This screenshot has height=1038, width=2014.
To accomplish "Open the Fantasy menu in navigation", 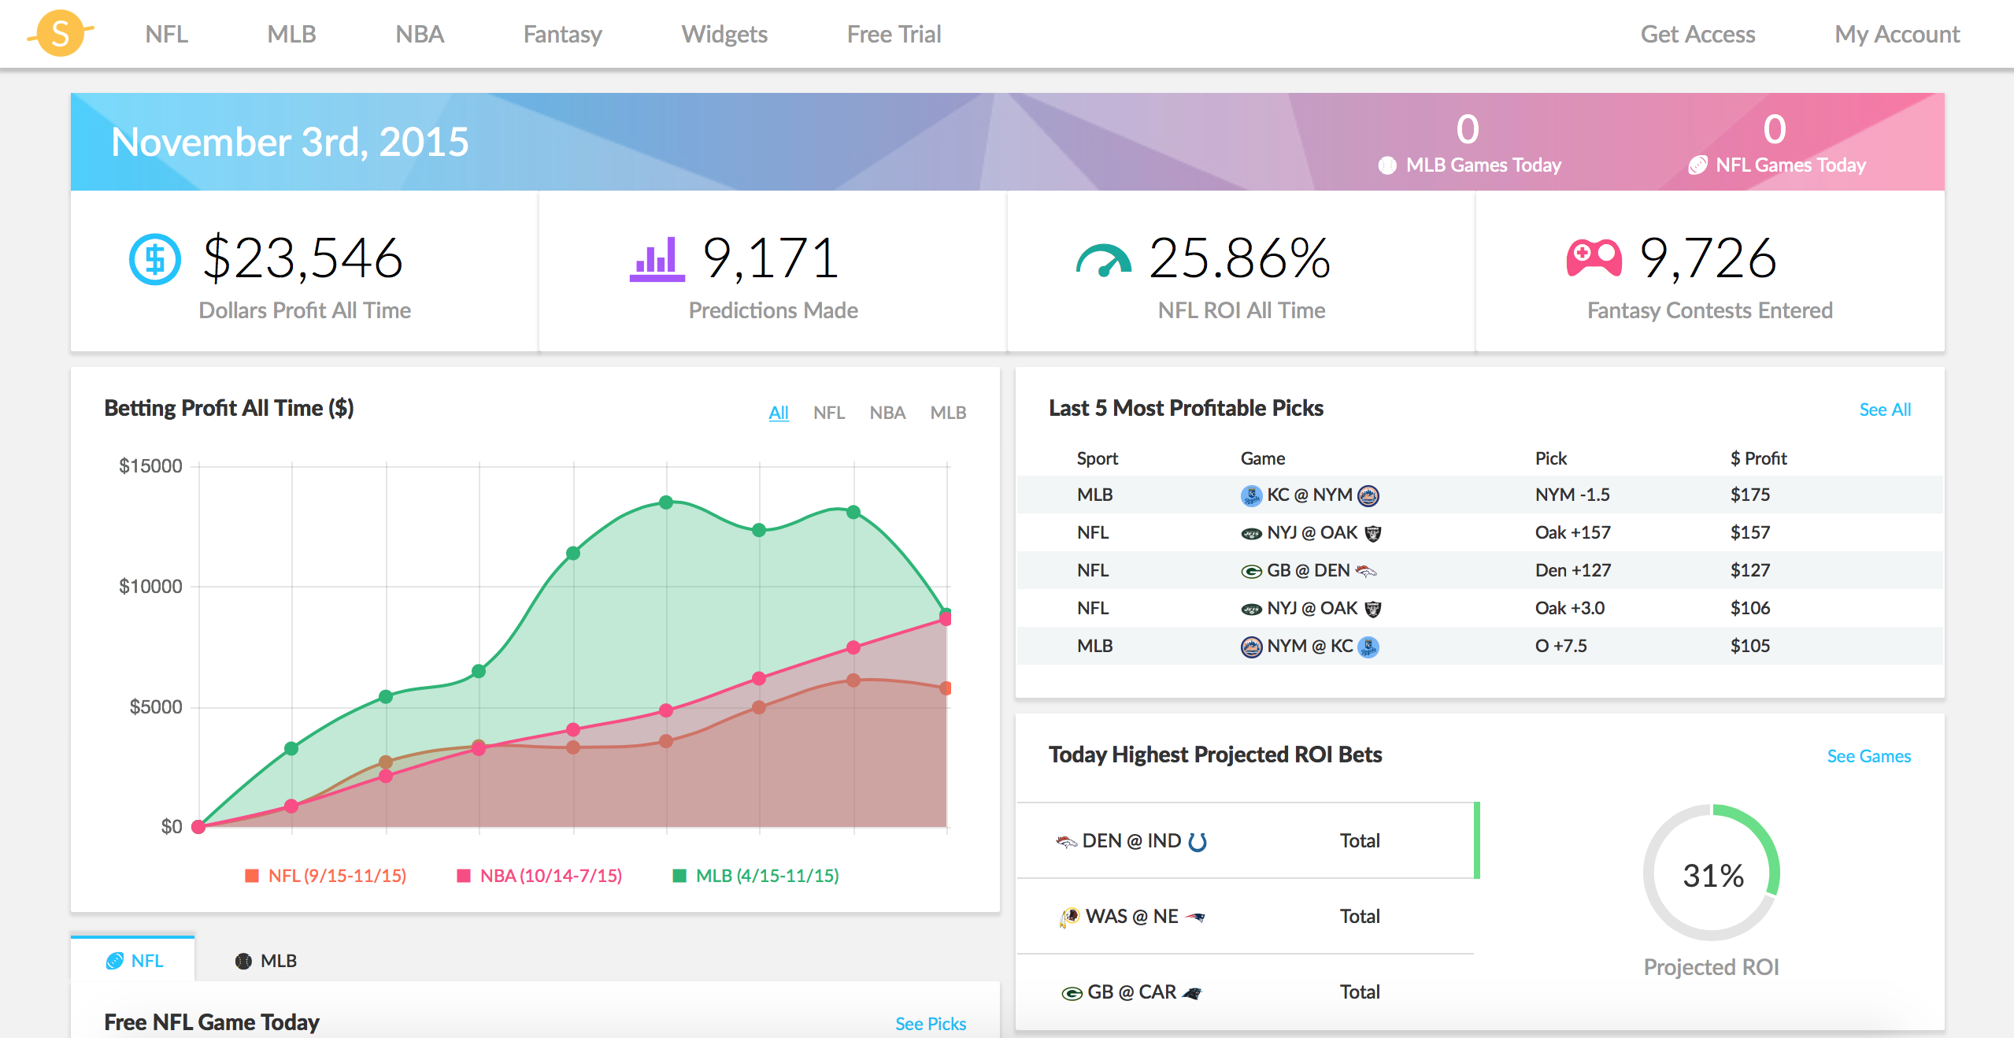I will 562,35.
